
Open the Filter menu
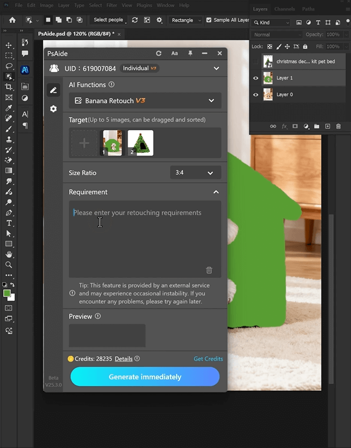pyautogui.click(x=112, y=5)
